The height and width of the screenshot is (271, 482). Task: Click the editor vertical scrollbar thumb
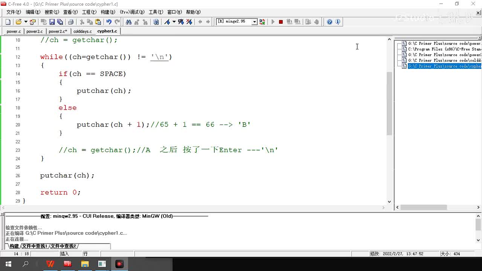[x=389, y=103]
